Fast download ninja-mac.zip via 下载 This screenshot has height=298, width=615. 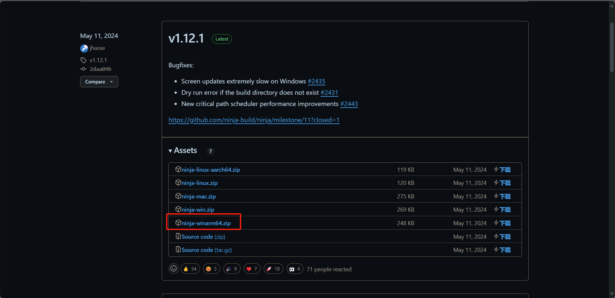tap(503, 197)
